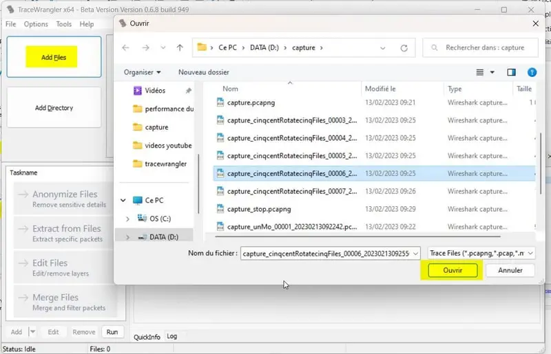Viewport: 551px width, 354px height.
Task: Open the blue help icon in the dialog
Action: pyautogui.click(x=532, y=72)
